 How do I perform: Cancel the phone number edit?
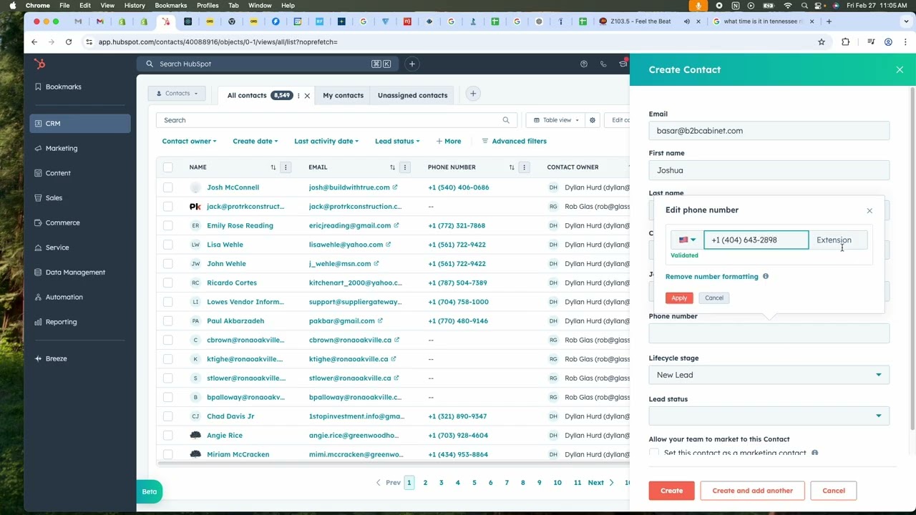pyautogui.click(x=714, y=298)
